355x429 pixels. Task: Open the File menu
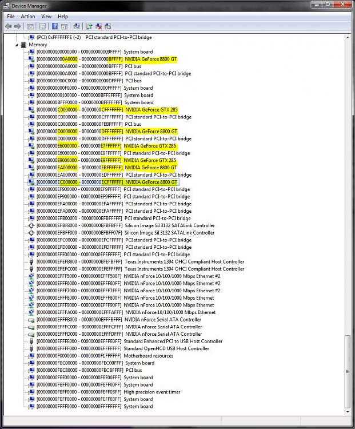coord(11,17)
